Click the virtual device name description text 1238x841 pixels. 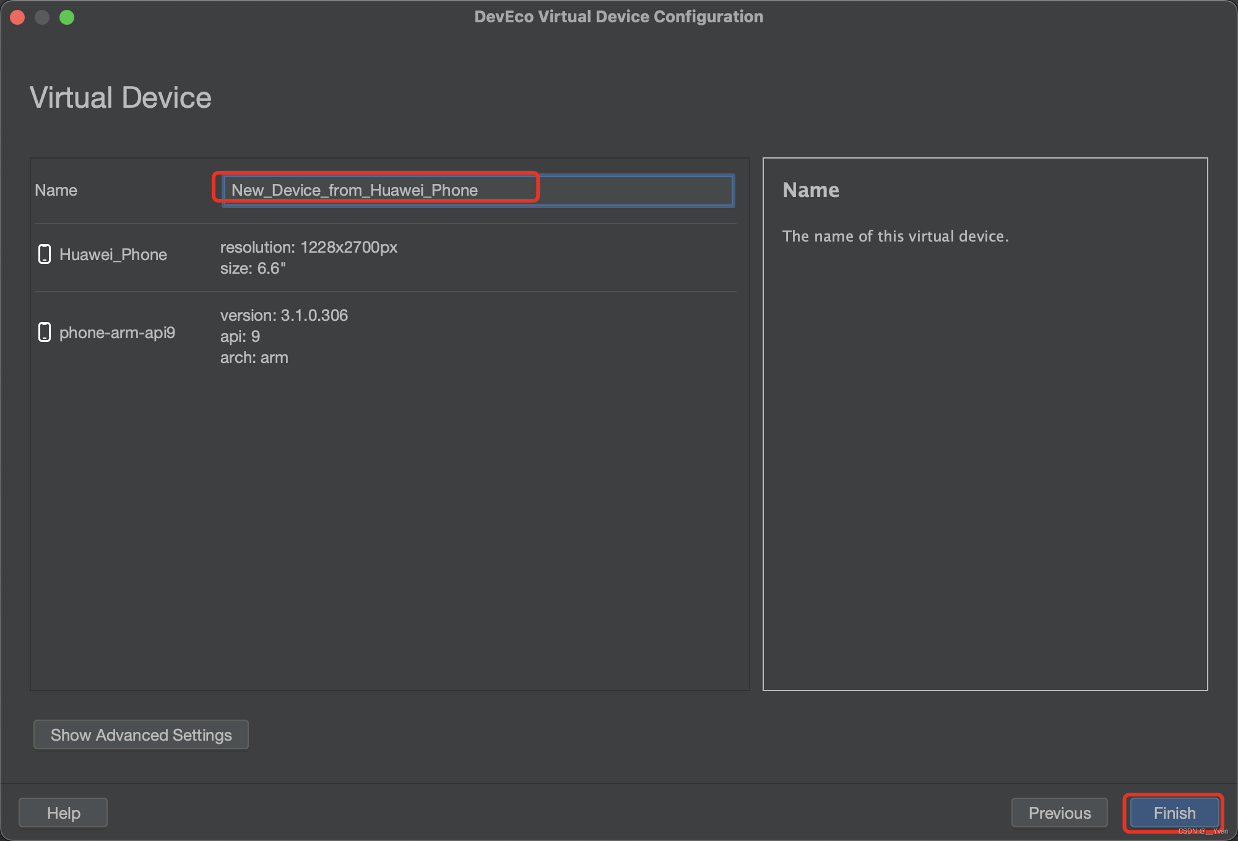895,236
